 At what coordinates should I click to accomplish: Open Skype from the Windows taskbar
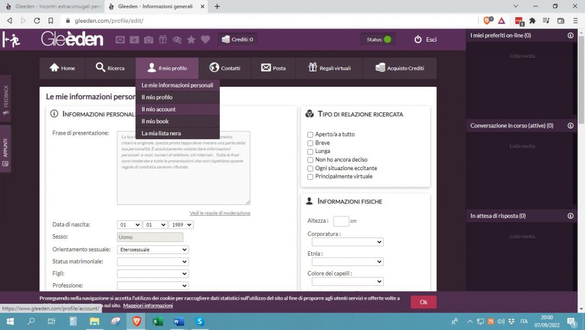[200, 321]
